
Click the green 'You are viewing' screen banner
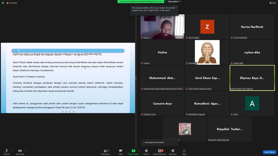point(141,2)
